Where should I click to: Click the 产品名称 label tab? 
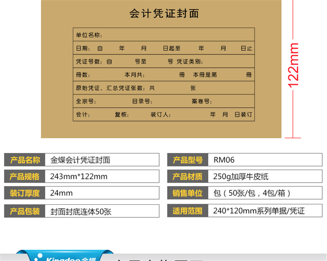pyautogui.click(x=25, y=160)
